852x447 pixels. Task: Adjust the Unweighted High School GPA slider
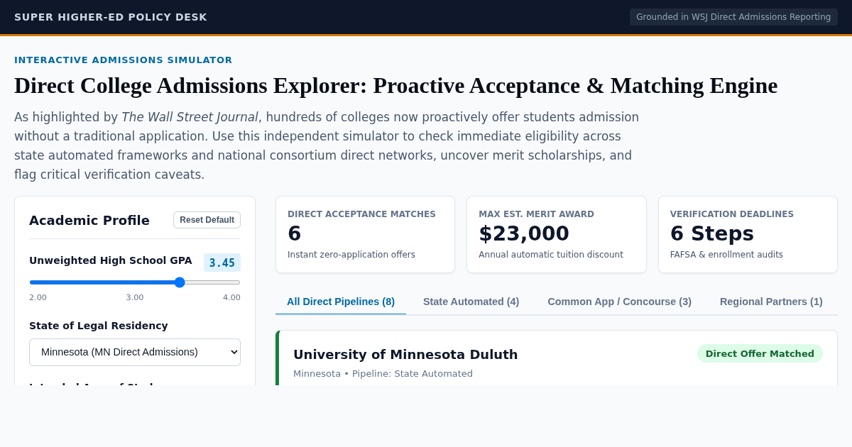click(x=135, y=282)
